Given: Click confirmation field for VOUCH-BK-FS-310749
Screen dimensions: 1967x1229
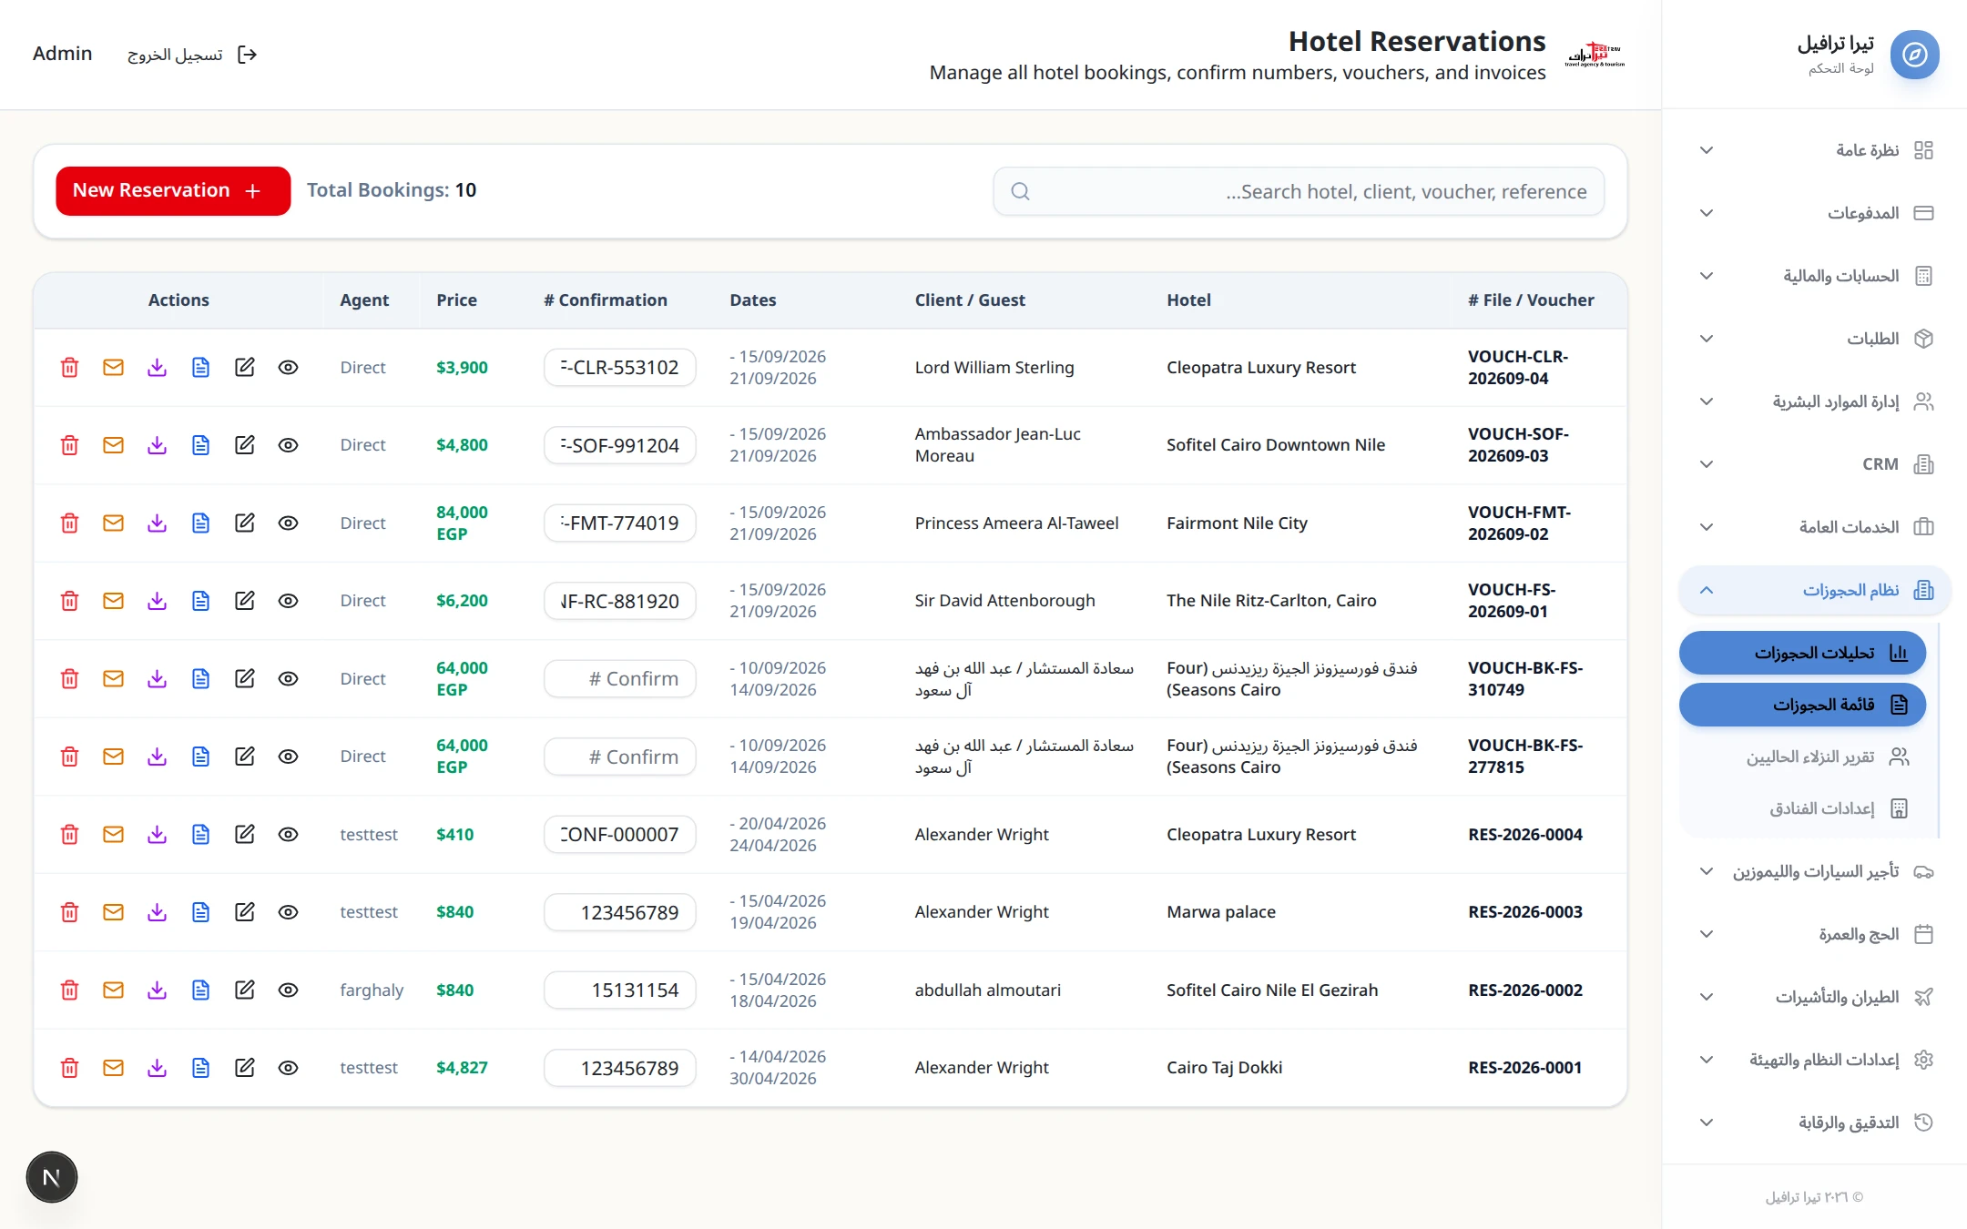Looking at the screenshot, I should click(x=620, y=679).
